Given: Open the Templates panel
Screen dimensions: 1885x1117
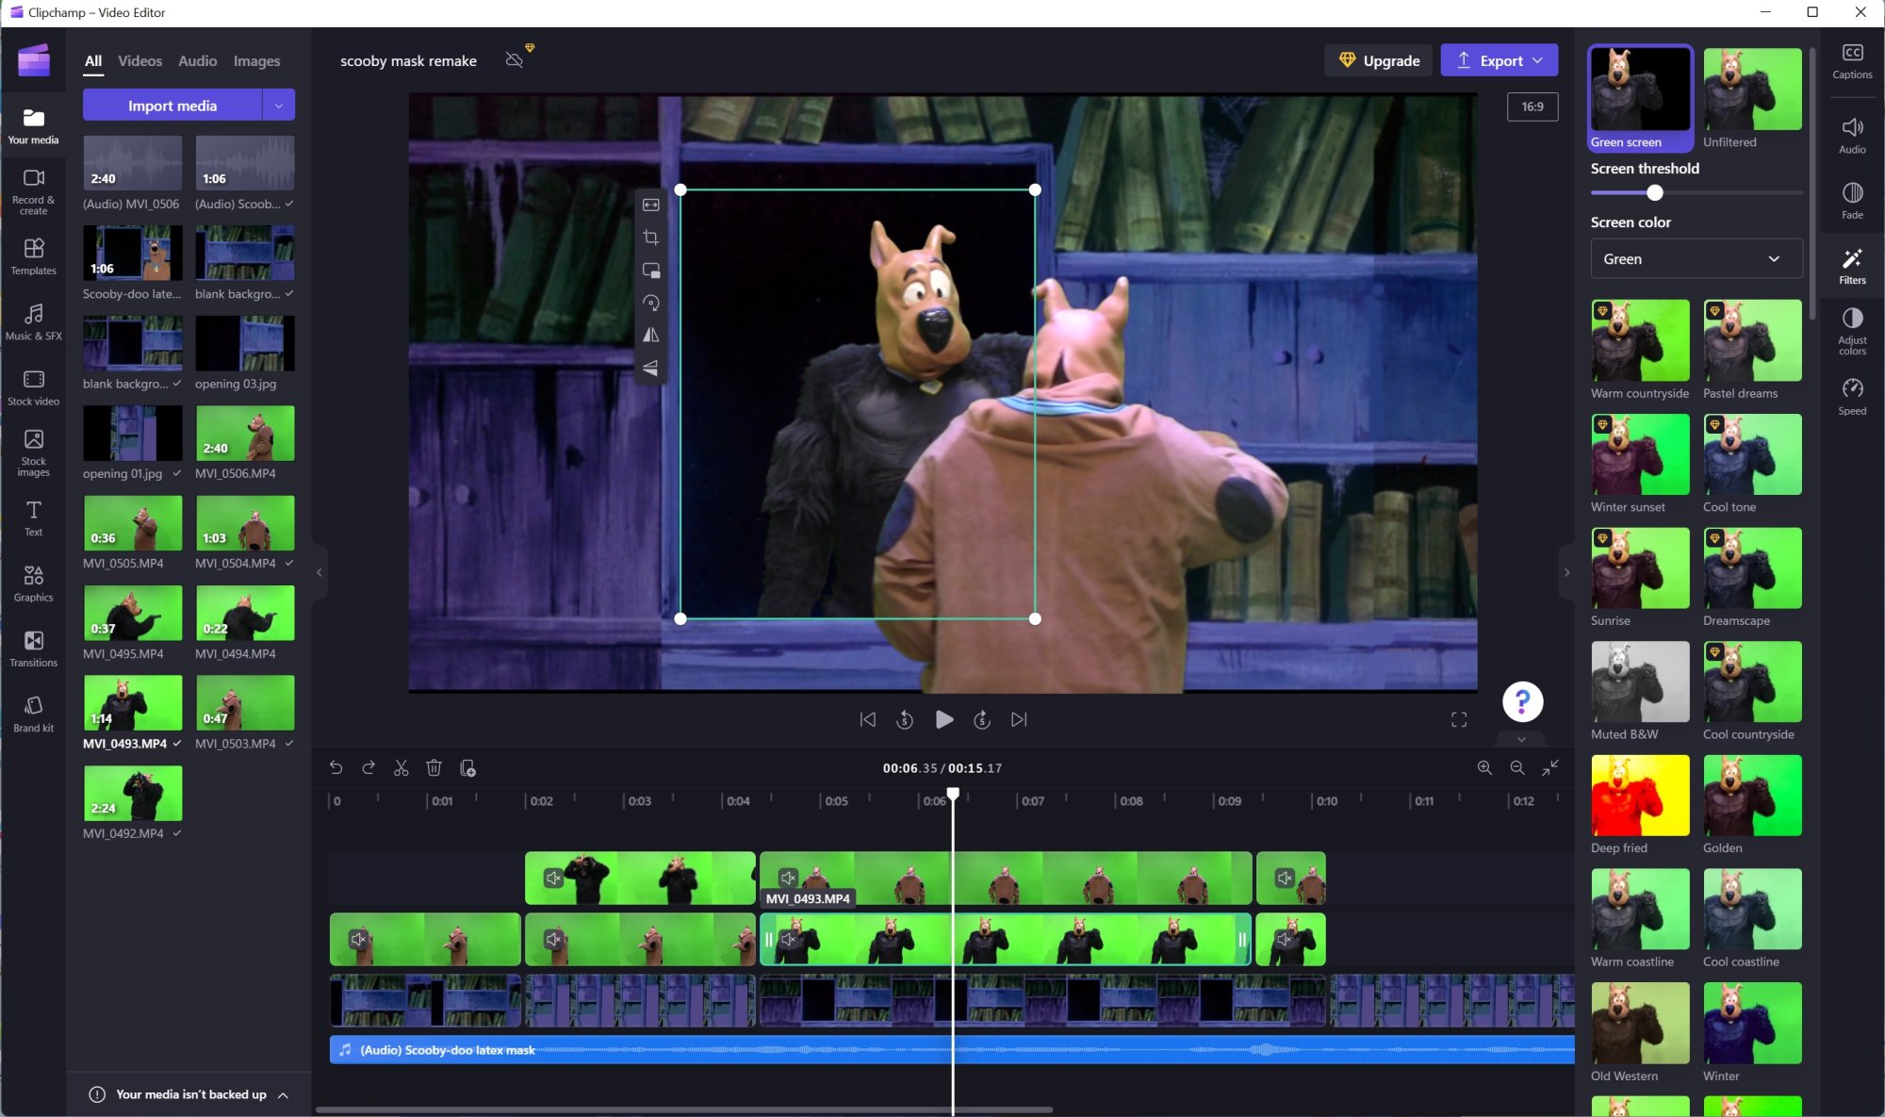Looking at the screenshot, I should 33,256.
